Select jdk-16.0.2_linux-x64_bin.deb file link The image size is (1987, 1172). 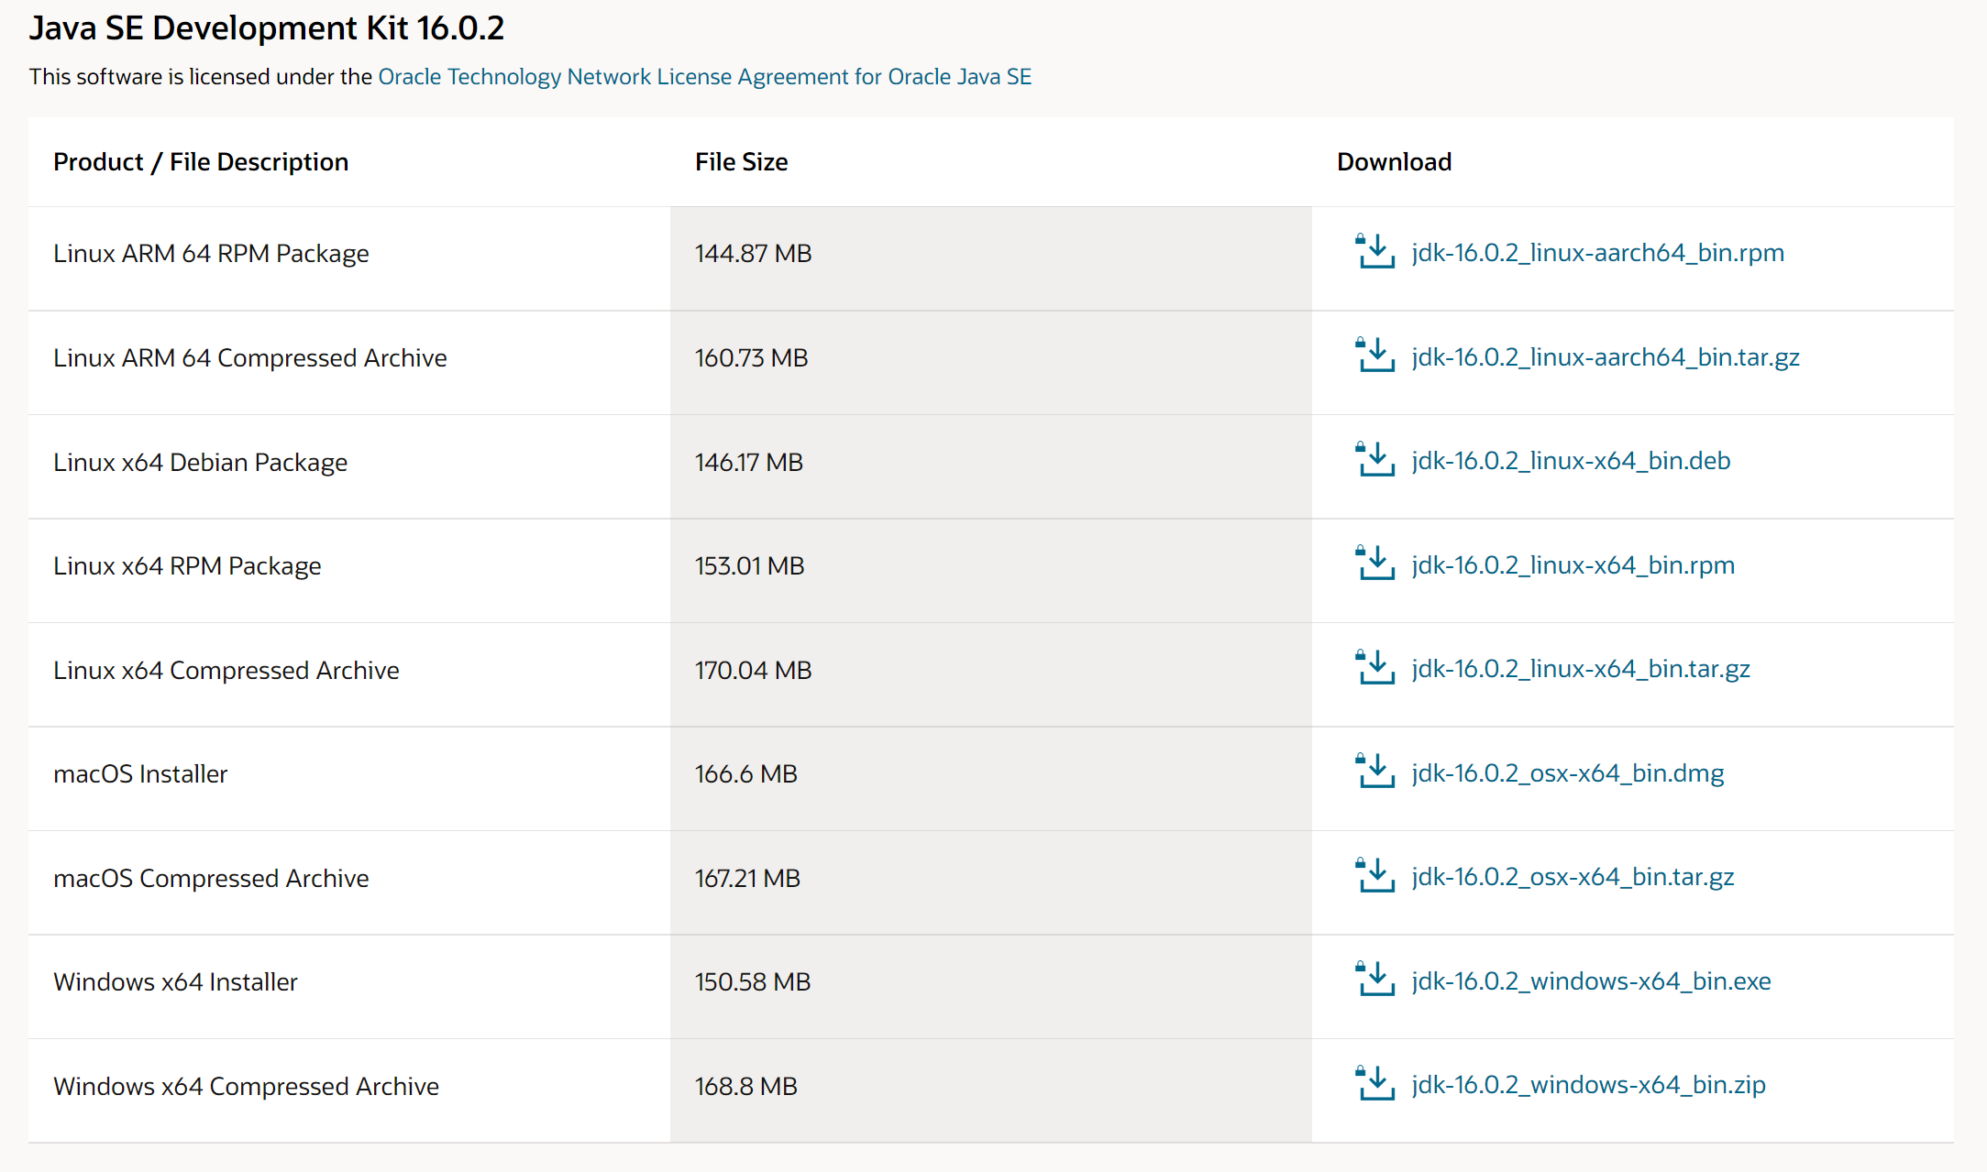1571,461
